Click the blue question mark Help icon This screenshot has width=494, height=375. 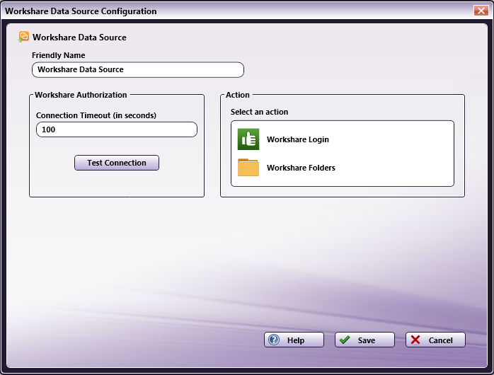pyautogui.click(x=274, y=340)
